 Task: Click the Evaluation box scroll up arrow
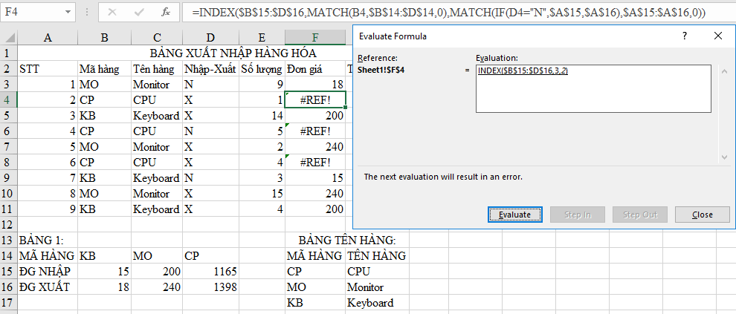click(724, 71)
